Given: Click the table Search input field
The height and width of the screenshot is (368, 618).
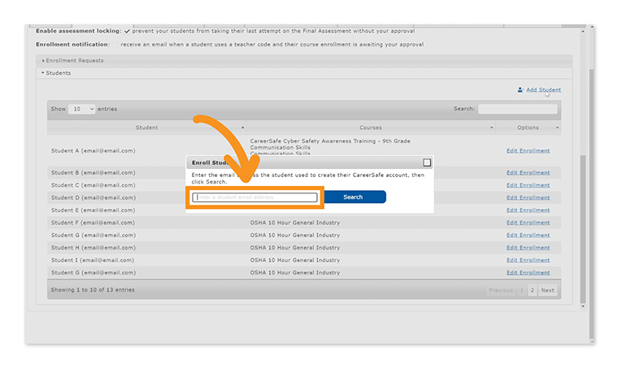Looking at the screenshot, I should pos(517,109).
